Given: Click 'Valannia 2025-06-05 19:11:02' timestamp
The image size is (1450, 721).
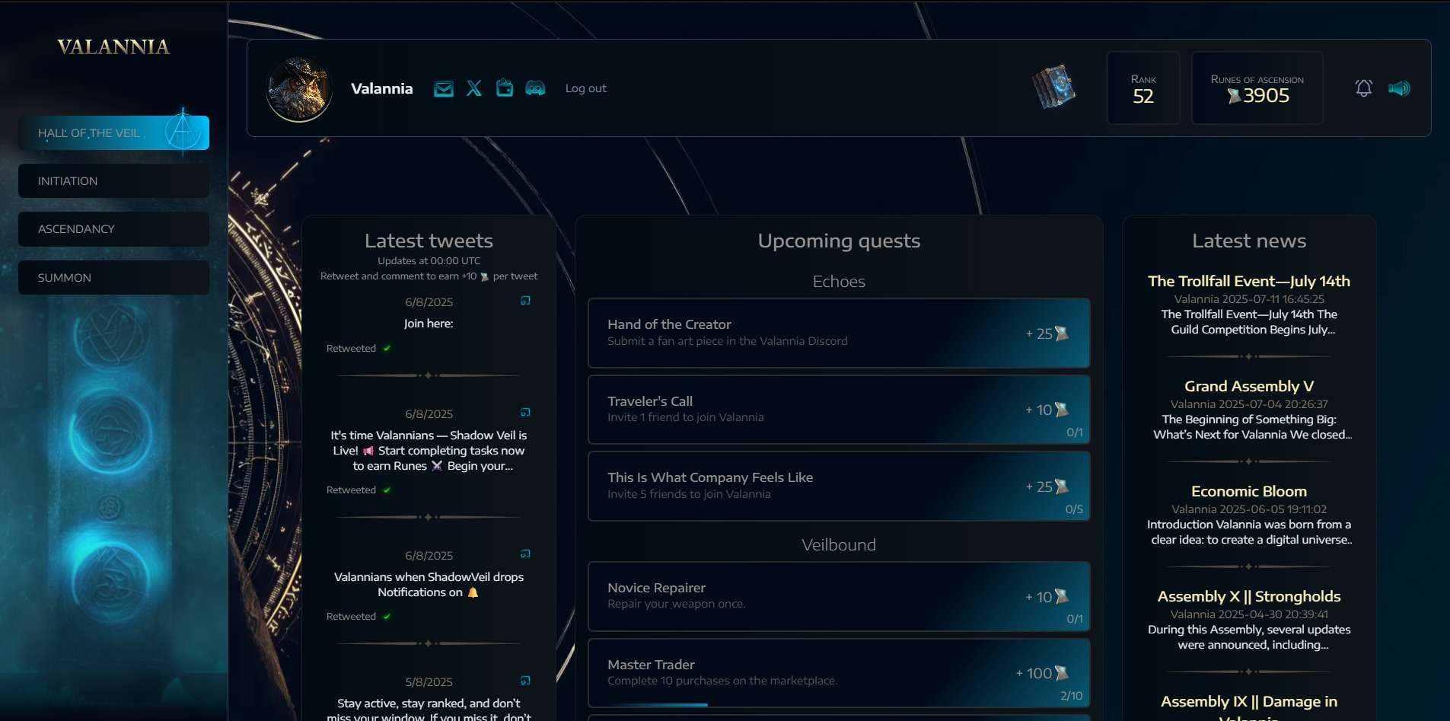Looking at the screenshot, I should coord(1249,509).
